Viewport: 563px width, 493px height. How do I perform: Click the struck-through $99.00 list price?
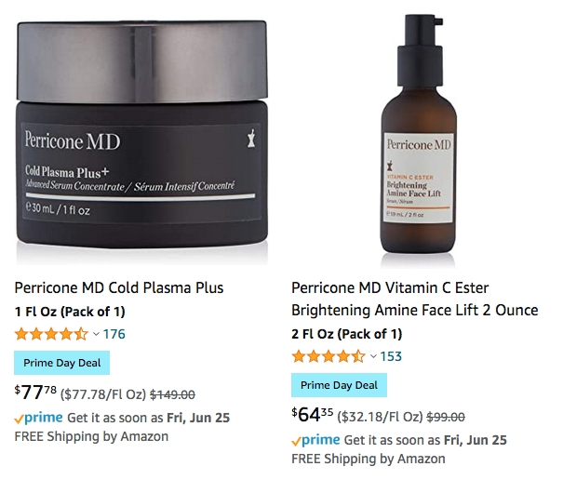click(x=446, y=417)
